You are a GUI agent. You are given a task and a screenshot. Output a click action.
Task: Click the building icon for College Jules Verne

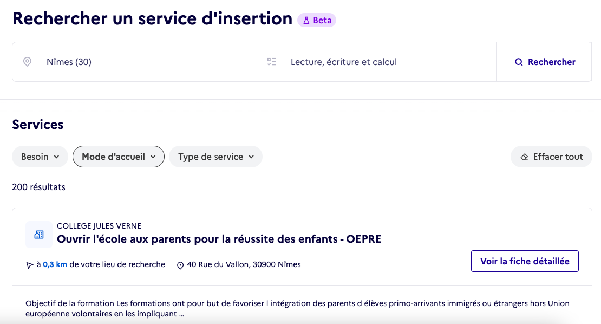pos(39,235)
